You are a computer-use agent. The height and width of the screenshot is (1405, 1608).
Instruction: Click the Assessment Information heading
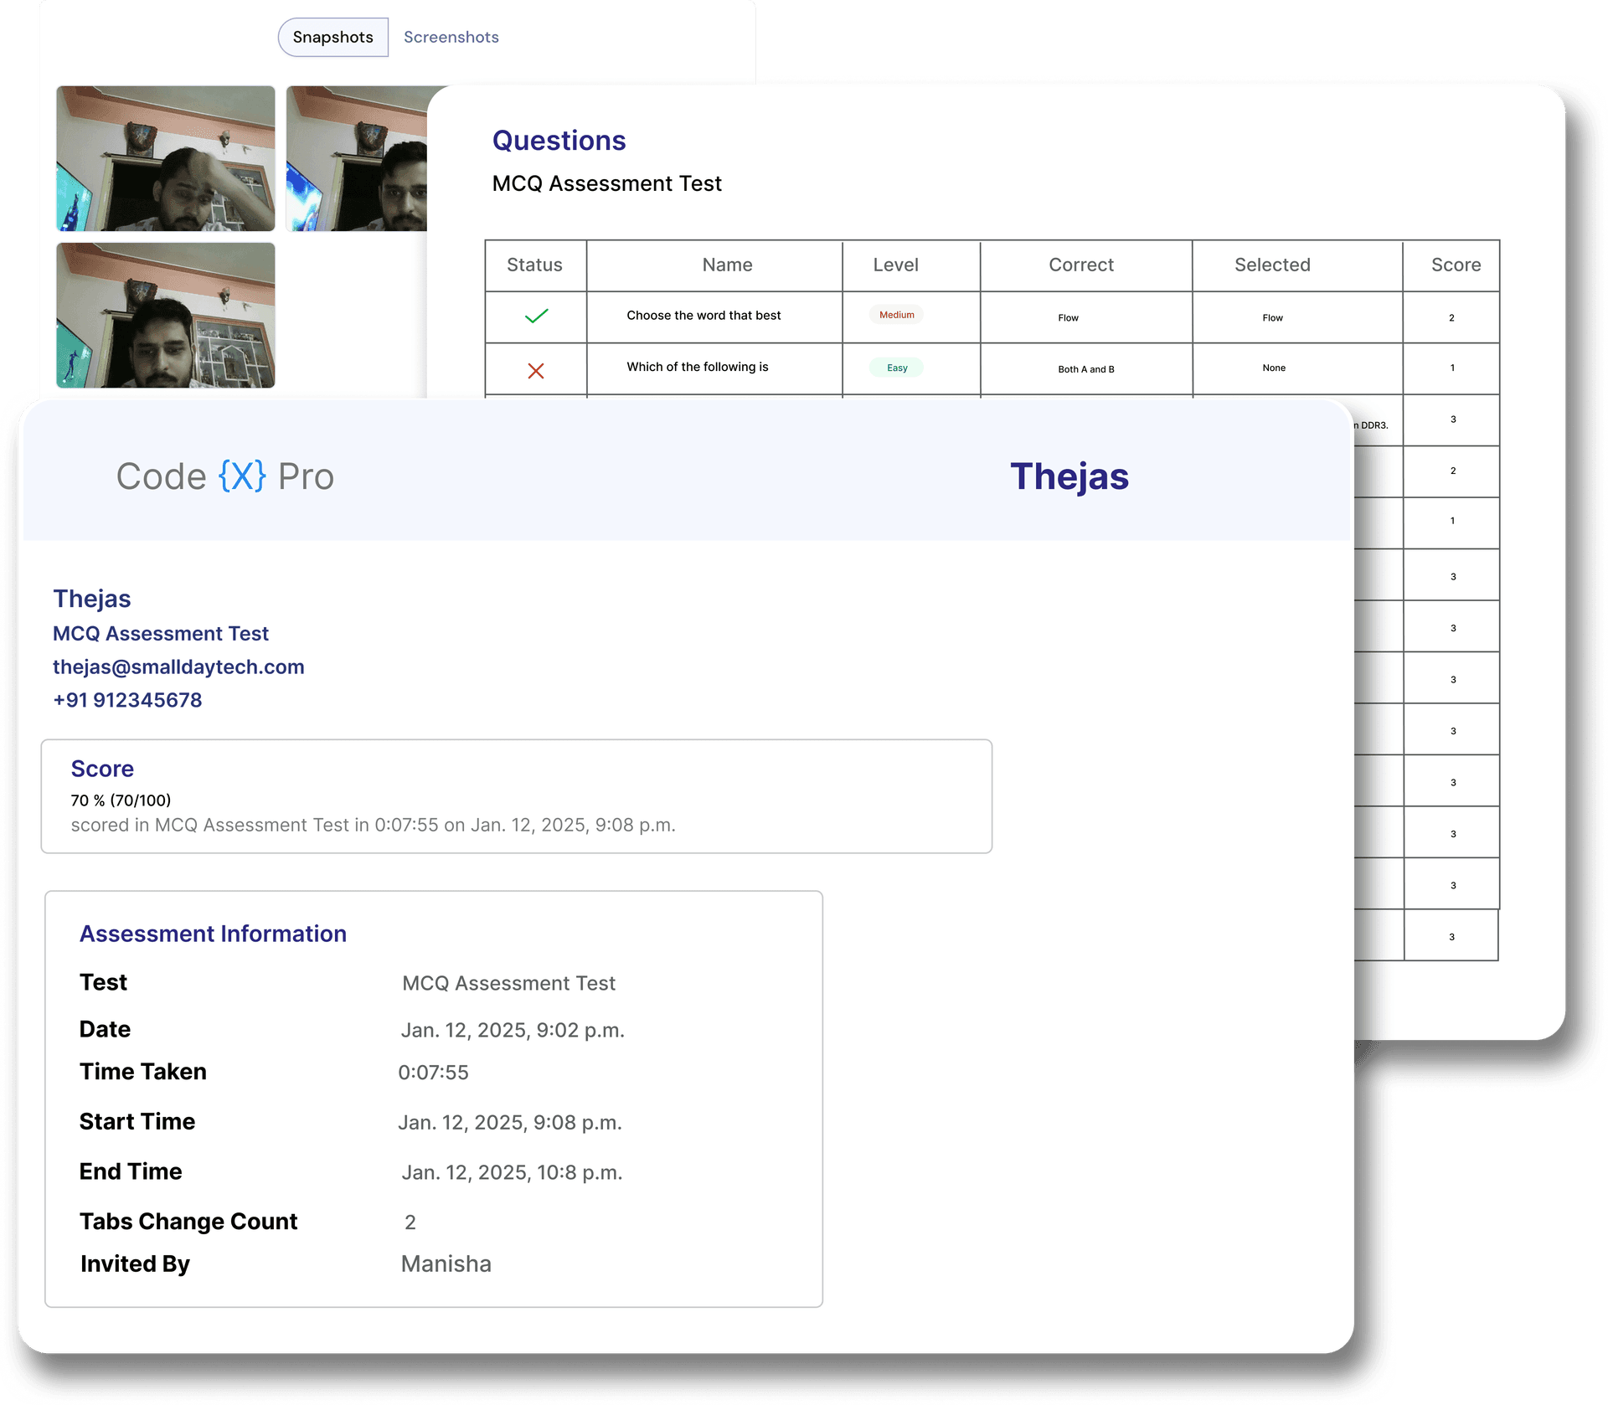pos(213,934)
